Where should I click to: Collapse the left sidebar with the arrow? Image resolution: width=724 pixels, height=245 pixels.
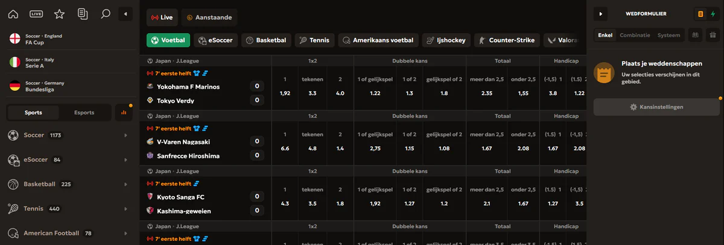pyautogui.click(x=125, y=13)
